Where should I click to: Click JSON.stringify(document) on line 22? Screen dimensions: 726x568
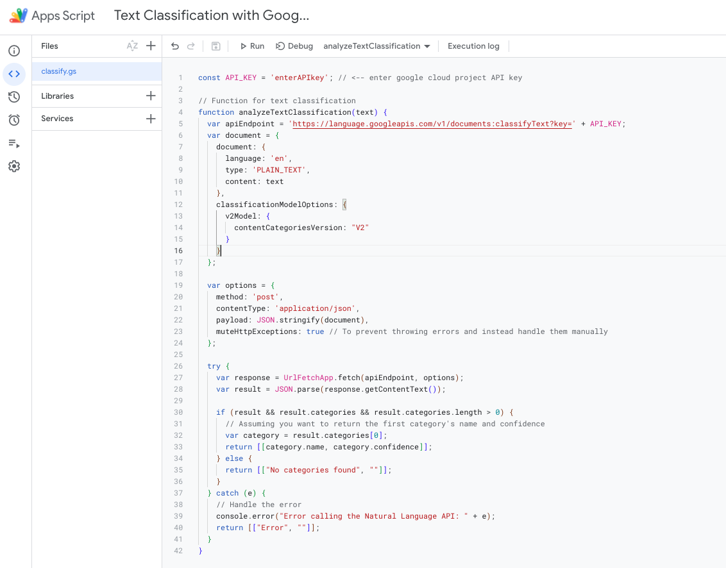310,320
